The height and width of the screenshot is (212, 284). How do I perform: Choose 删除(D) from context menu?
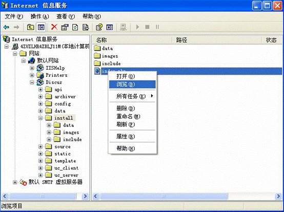(x=132, y=109)
